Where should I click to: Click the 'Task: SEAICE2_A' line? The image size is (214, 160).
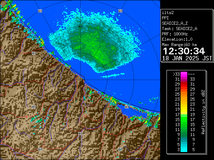click(x=180, y=29)
